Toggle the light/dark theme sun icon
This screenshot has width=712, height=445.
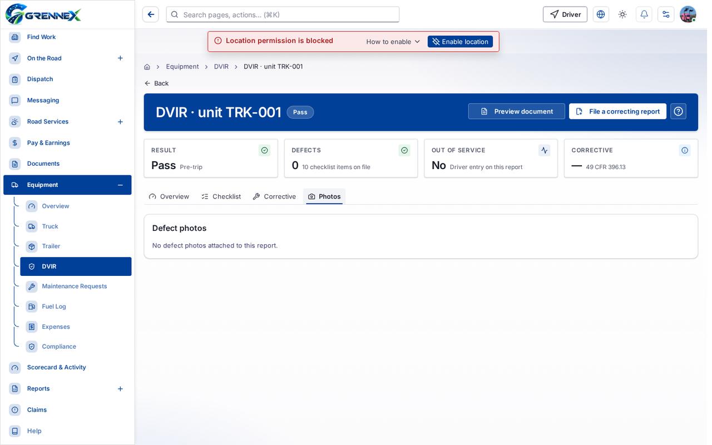click(x=622, y=14)
